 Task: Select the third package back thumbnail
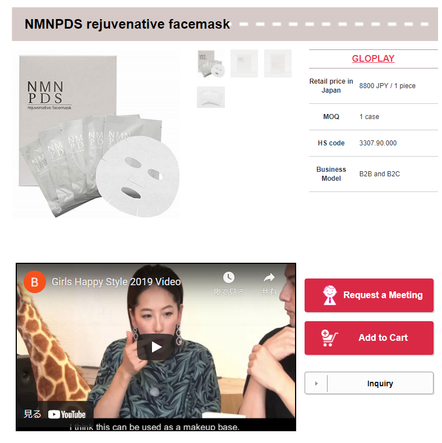[278, 63]
